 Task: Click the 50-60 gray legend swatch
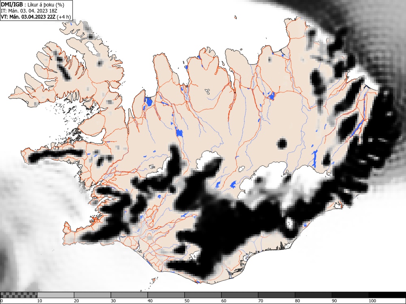(x=203, y=295)
